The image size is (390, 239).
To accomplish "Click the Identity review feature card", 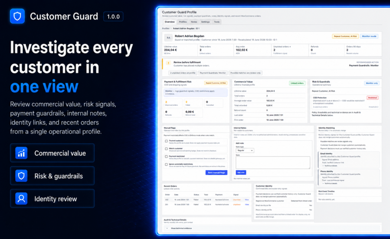I will (52, 199).
